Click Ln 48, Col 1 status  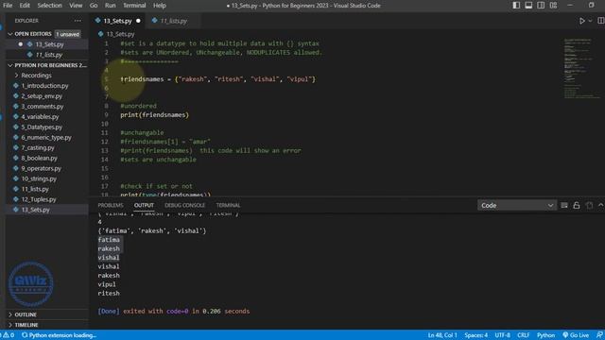442,335
